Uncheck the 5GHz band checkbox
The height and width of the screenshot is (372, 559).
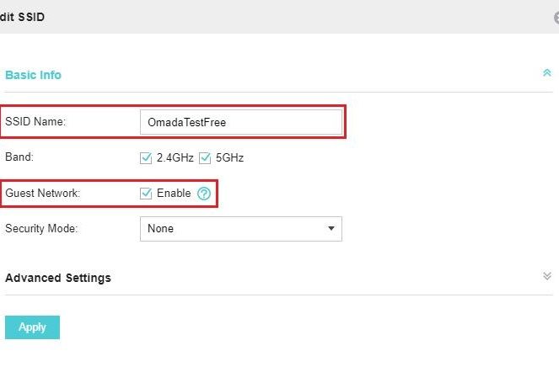pos(205,157)
